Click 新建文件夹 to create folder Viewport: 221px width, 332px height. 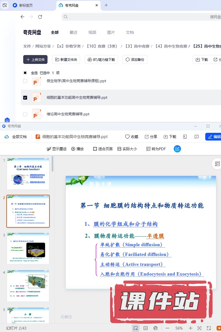point(66,59)
